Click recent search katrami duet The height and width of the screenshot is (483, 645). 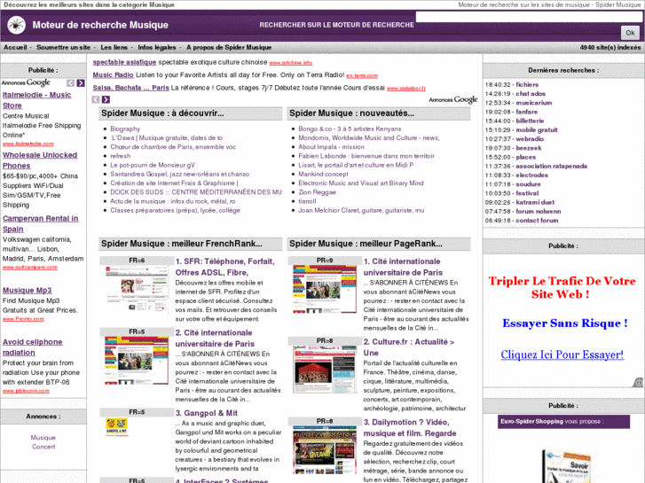pyautogui.click(x=535, y=202)
